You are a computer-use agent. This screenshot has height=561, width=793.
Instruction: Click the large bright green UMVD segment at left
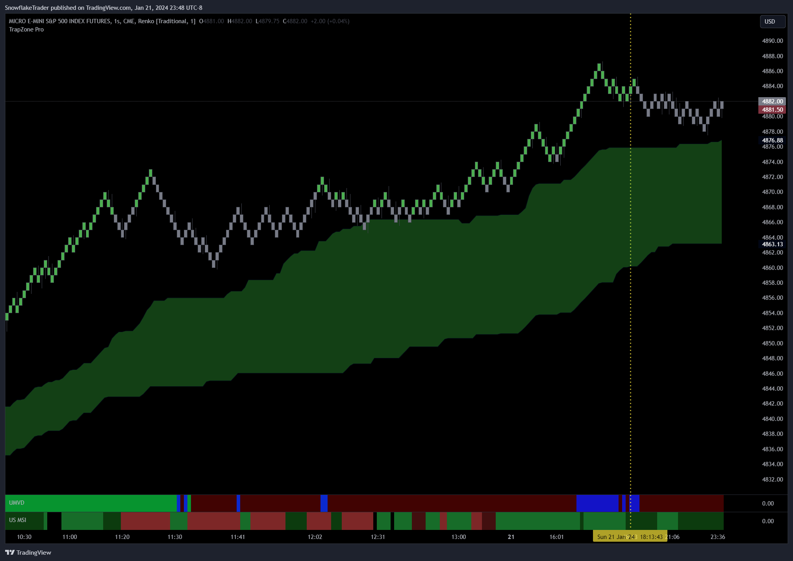coord(91,503)
